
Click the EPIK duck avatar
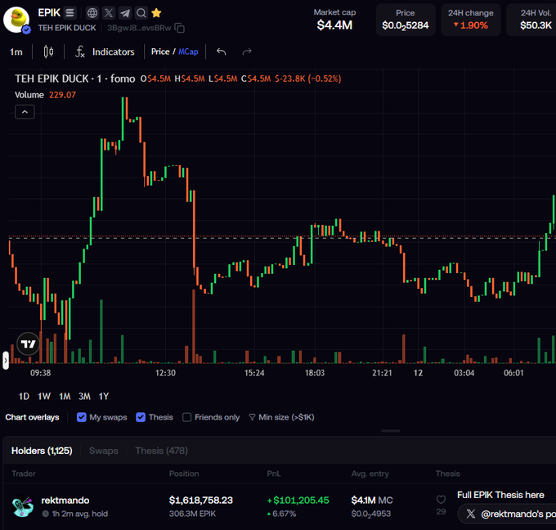(x=16, y=20)
